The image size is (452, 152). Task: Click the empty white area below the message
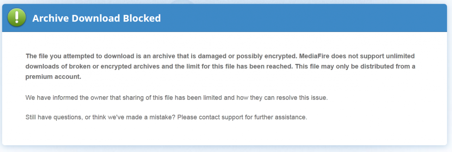pyautogui.click(x=226, y=135)
